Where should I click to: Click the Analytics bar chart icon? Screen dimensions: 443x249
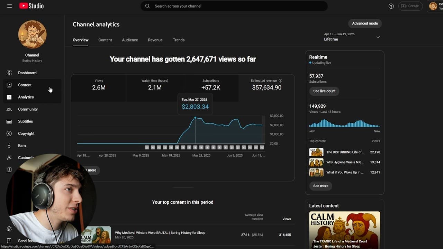tap(9, 97)
